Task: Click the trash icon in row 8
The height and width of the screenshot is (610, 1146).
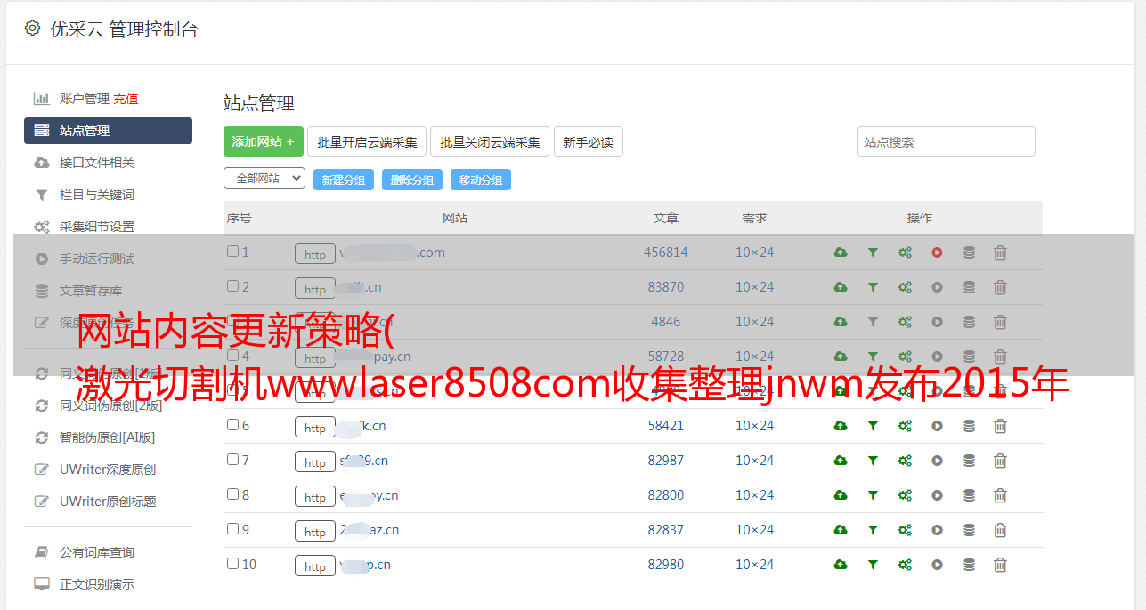Action: [x=1000, y=495]
